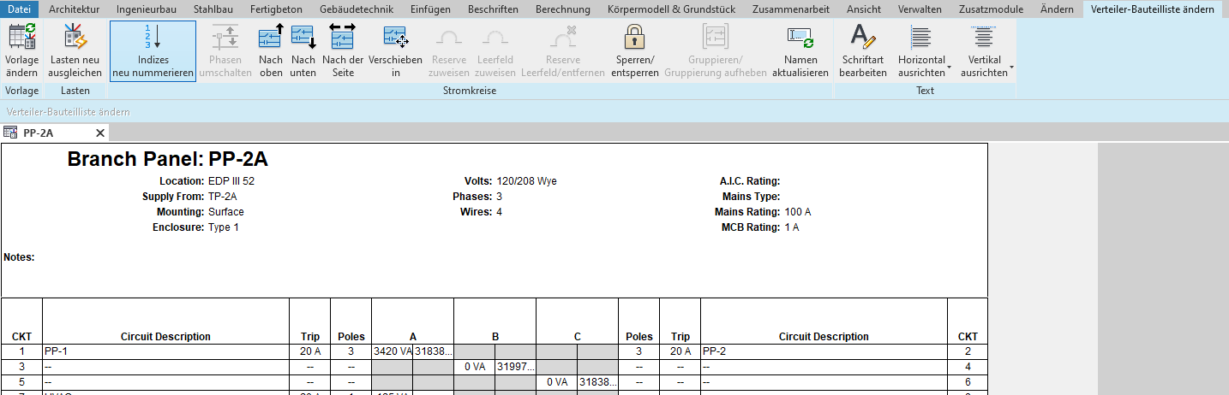The image size is (1229, 395).
Task: Click Reserve zuweisen icon
Action: tap(450, 37)
